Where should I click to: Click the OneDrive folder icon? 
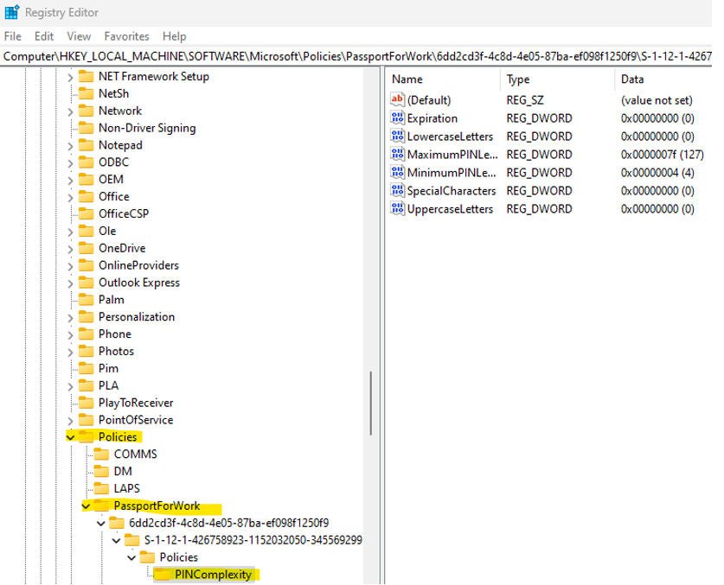pyautogui.click(x=86, y=248)
